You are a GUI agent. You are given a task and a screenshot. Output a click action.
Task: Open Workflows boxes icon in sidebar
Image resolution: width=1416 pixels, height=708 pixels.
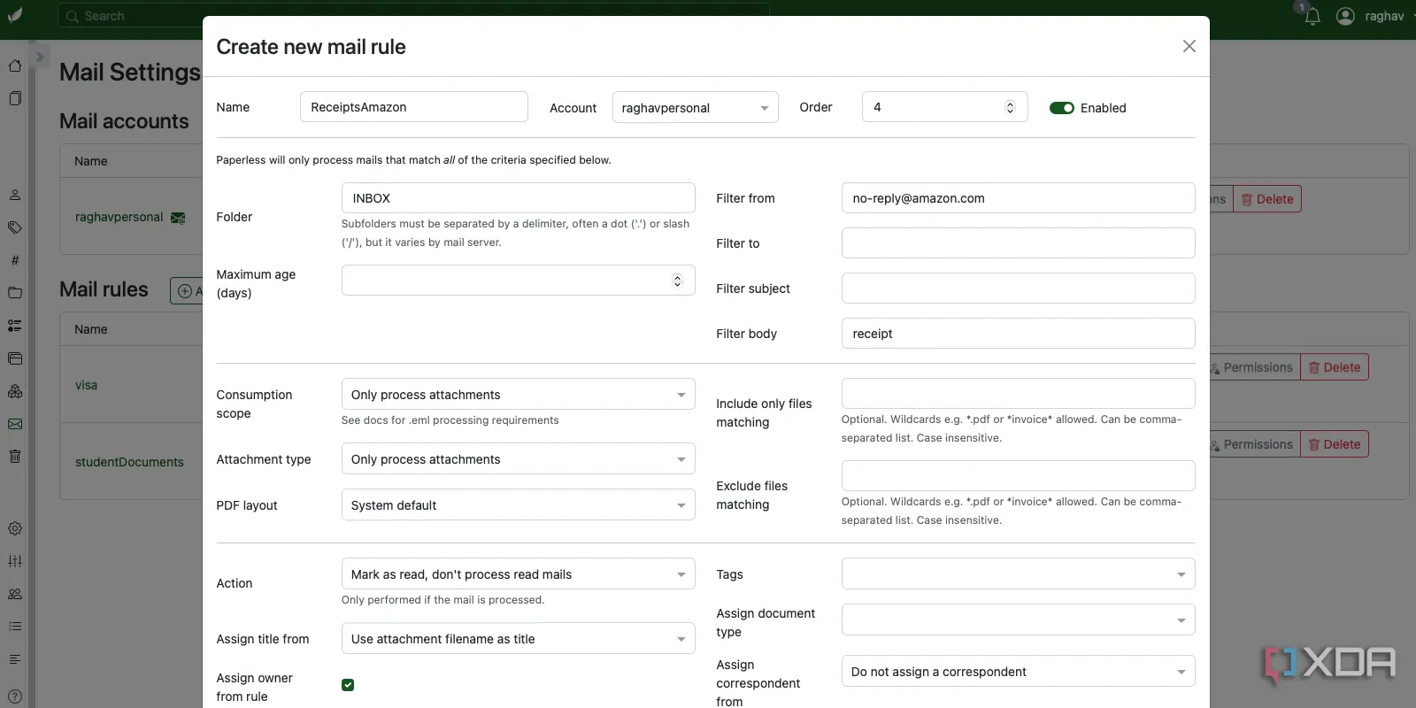pyautogui.click(x=15, y=391)
